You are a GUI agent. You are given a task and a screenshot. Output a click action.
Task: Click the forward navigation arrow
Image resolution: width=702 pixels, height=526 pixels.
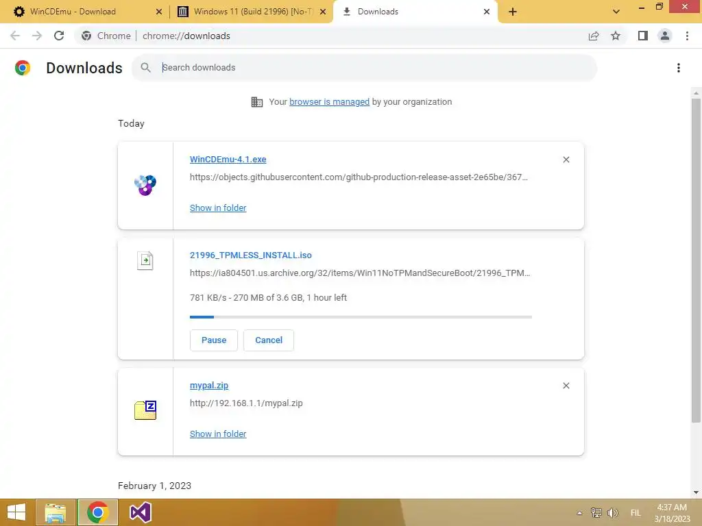point(37,36)
